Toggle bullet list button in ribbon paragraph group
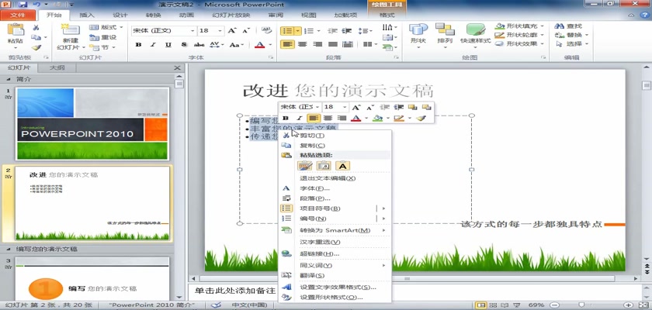The image size is (652, 310). pyautogui.click(x=287, y=31)
